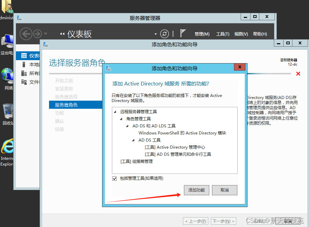Image resolution: width=309 pixels, height=227 pixels.
Task: Select the 文件和存储服务 sidebar icon
Action: (x=24, y=82)
